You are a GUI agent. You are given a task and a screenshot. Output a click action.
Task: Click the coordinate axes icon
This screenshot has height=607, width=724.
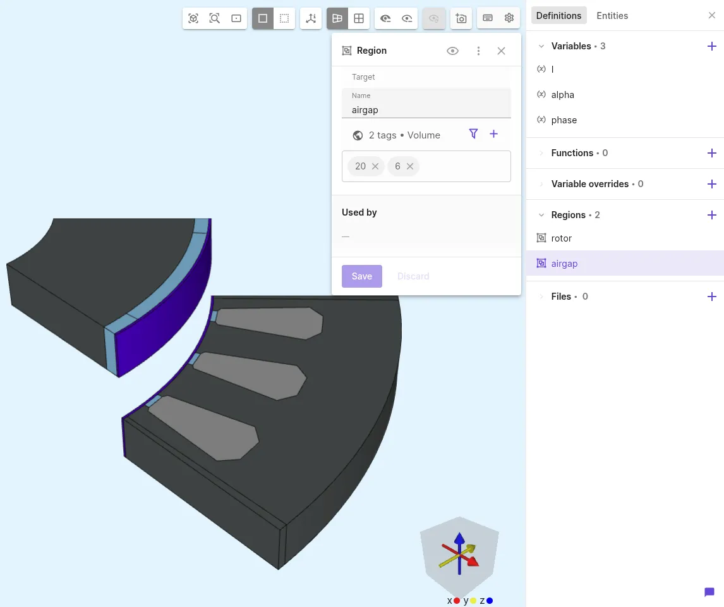pyautogui.click(x=311, y=18)
